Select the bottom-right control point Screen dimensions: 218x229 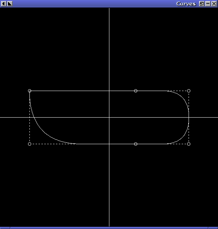click(x=189, y=144)
